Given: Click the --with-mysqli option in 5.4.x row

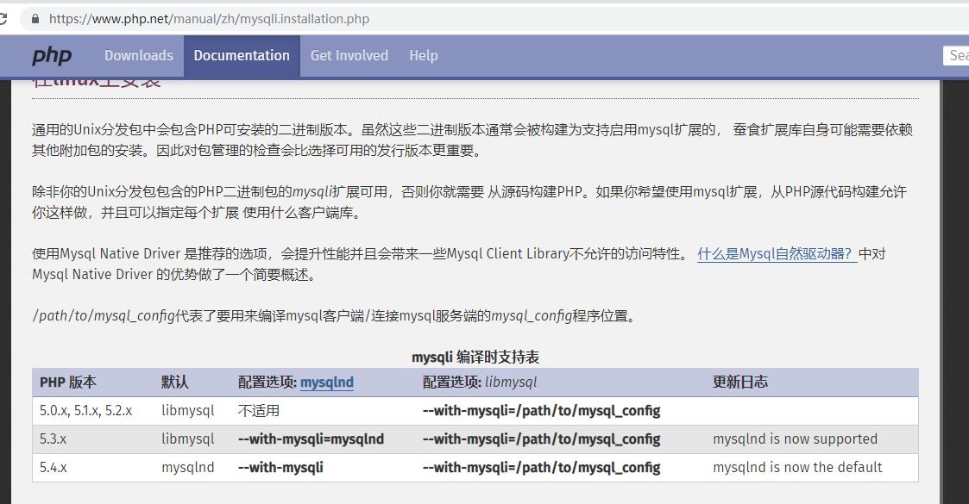Looking at the screenshot, I should tap(280, 468).
